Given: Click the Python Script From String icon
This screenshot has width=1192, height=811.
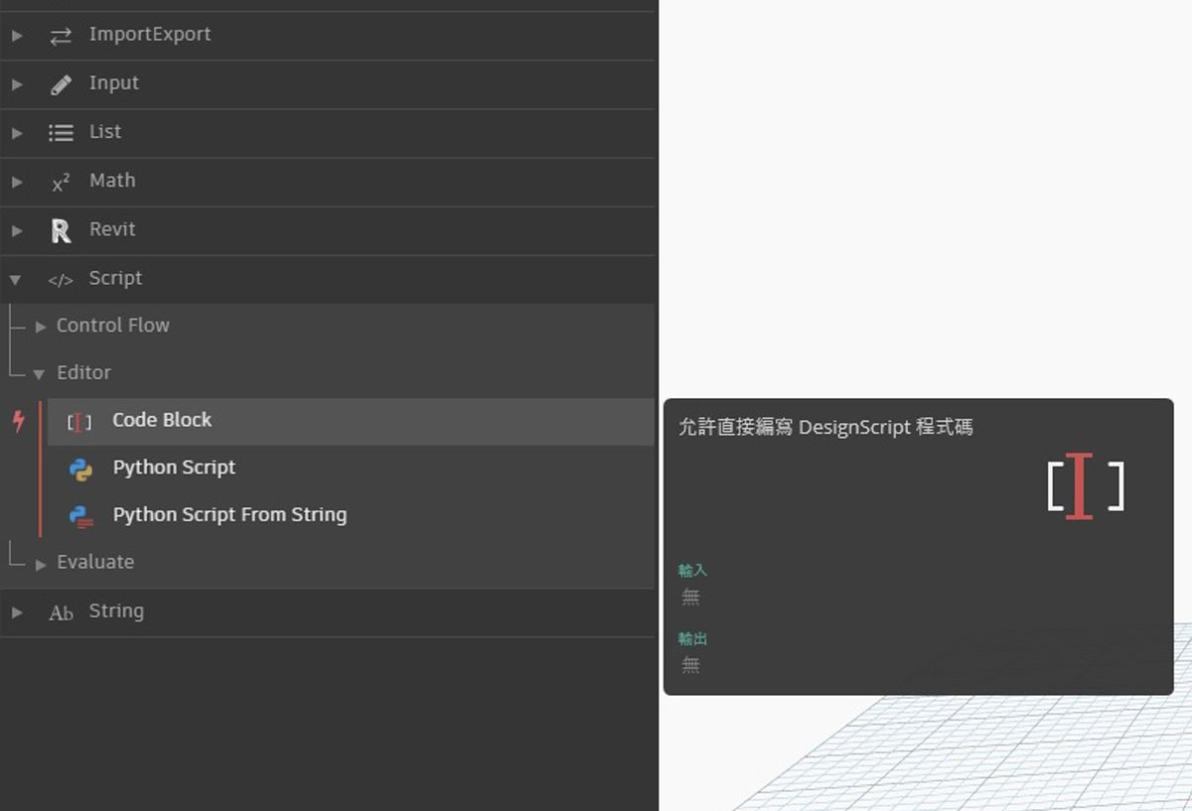Looking at the screenshot, I should [80, 516].
